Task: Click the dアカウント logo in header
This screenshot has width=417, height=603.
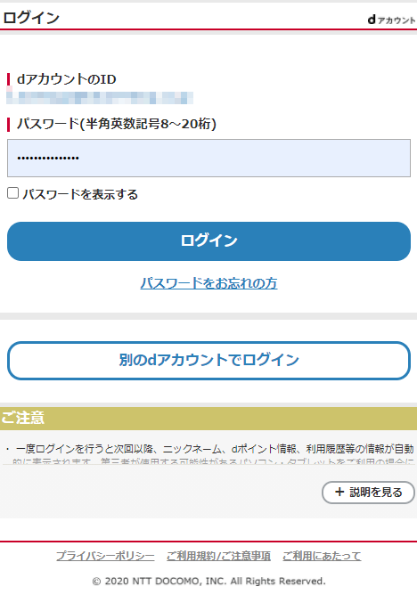Action: [391, 20]
